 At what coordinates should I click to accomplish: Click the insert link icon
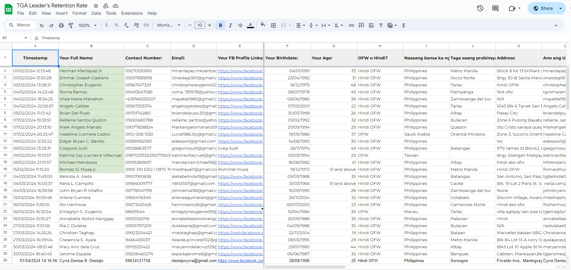(x=352, y=25)
